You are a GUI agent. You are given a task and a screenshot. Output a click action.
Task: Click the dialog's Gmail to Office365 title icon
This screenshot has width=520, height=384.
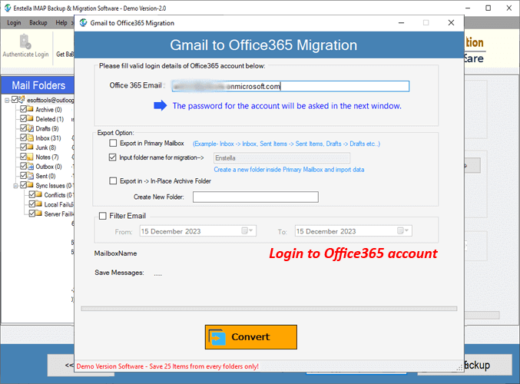click(83, 23)
